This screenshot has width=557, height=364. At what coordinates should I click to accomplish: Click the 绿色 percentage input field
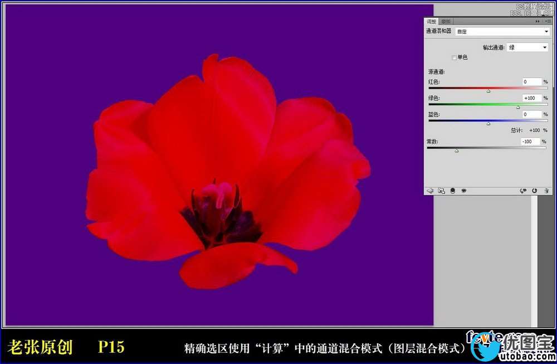pyautogui.click(x=532, y=98)
